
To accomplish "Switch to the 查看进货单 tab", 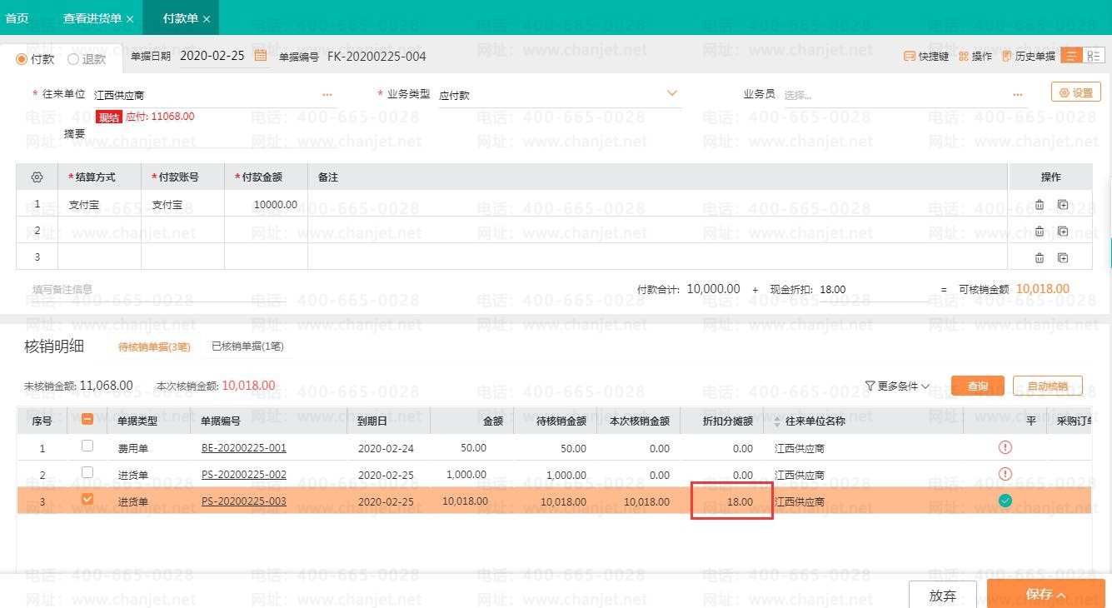I will coord(92,17).
